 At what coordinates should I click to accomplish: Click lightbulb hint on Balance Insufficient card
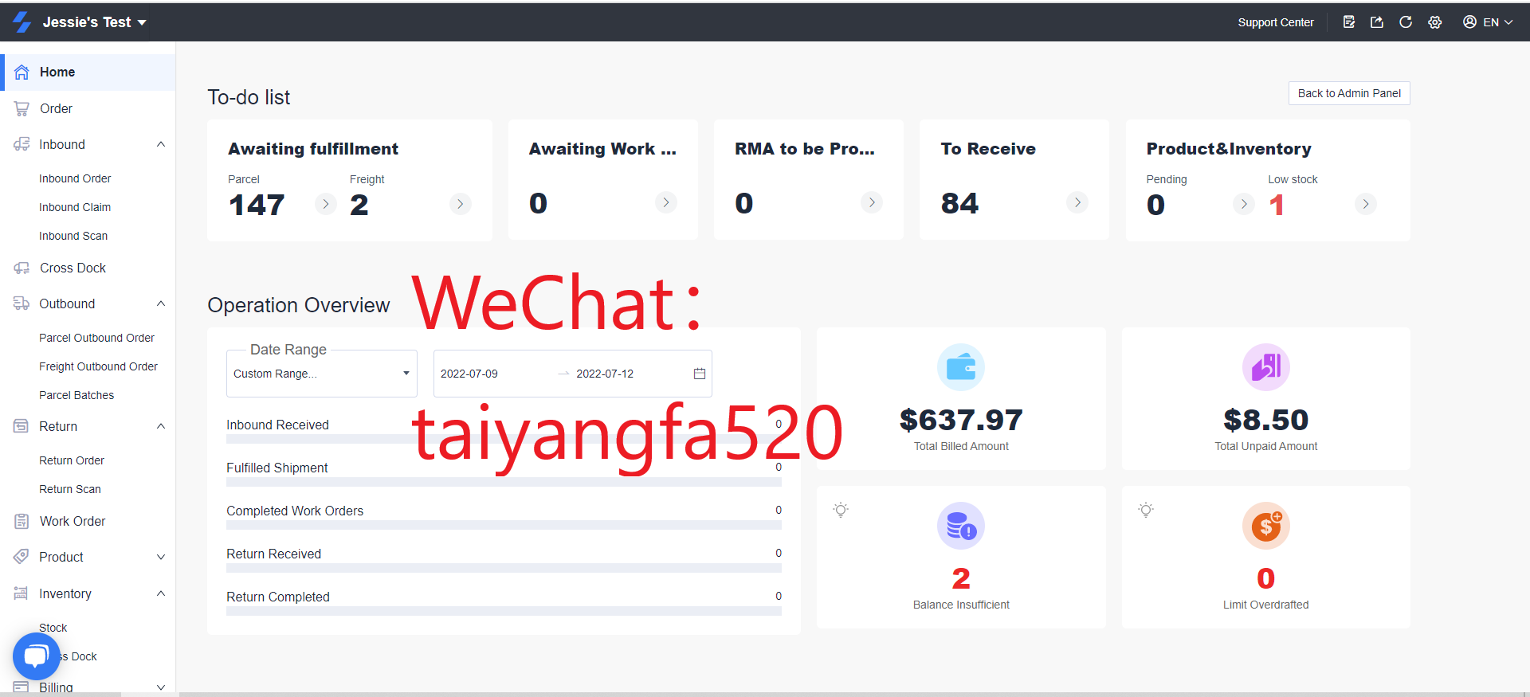point(841,510)
